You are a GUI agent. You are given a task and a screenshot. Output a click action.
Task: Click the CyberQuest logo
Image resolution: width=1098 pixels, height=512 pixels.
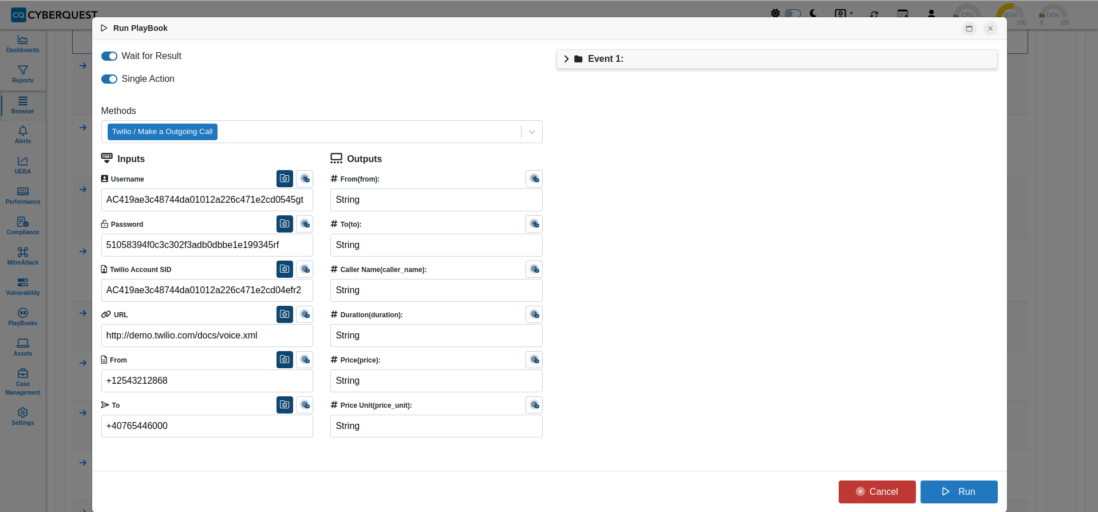pyautogui.click(x=54, y=14)
